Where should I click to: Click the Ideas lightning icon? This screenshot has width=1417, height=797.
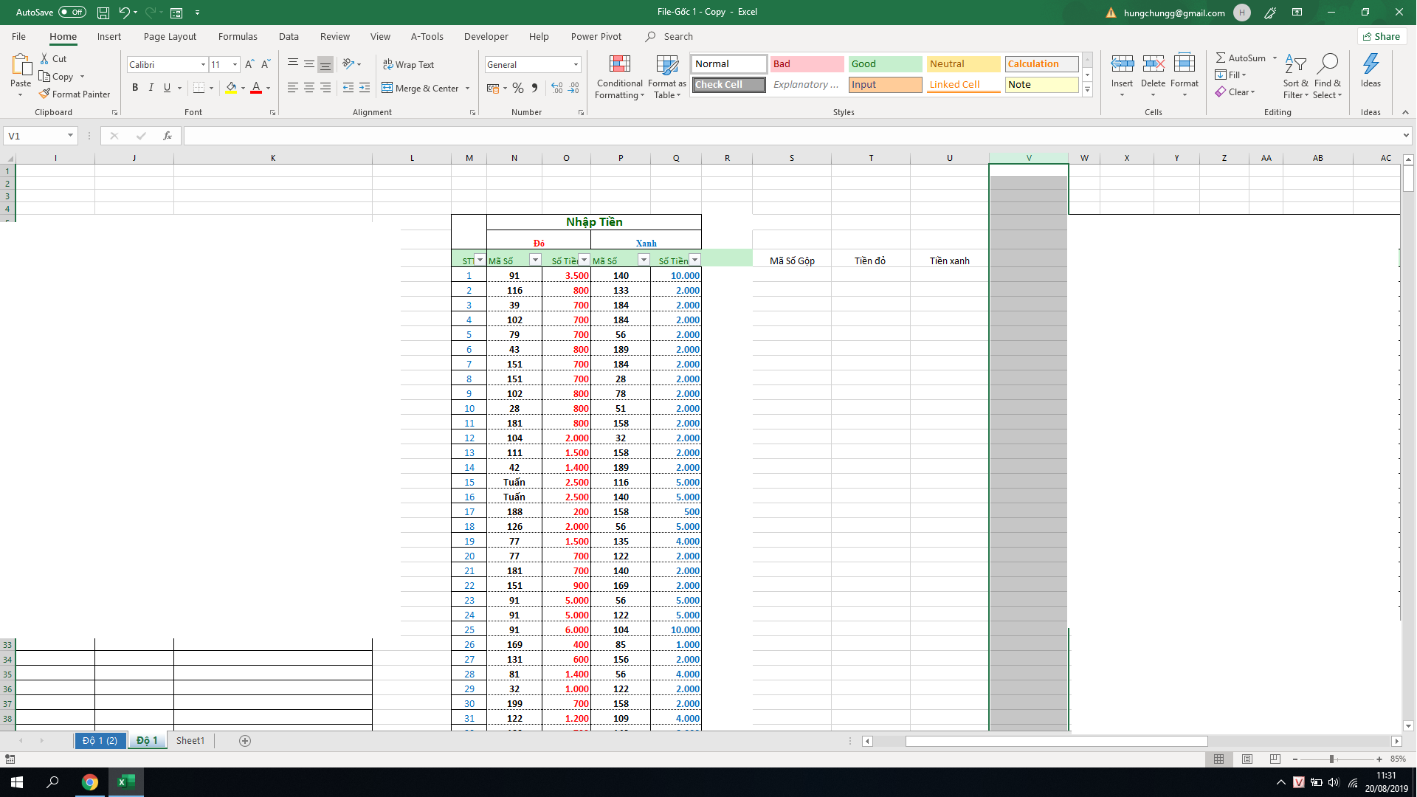point(1371,65)
